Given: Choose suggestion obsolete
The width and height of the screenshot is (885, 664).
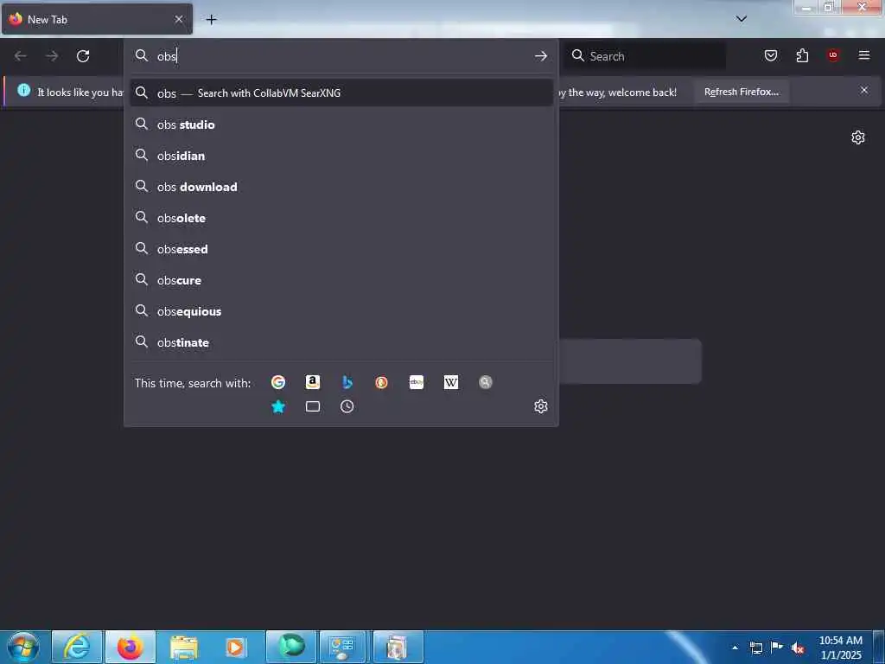Looking at the screenshot, I should point(341,218).
